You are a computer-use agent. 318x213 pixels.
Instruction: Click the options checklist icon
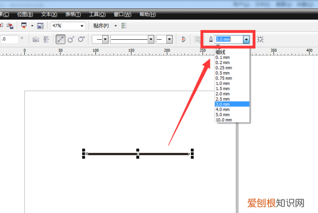point(123,26)
